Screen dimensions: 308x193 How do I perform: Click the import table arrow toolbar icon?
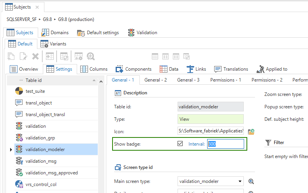click(50, 56)
